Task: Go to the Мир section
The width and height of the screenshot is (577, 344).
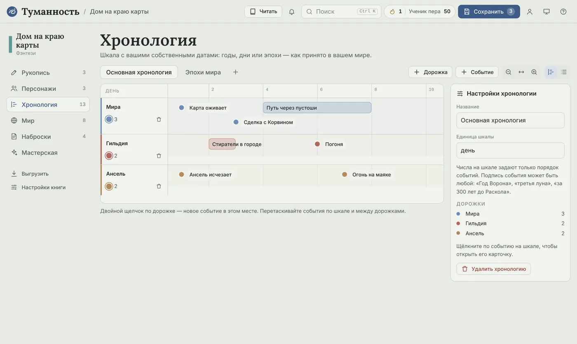Action: coord(48,121)
